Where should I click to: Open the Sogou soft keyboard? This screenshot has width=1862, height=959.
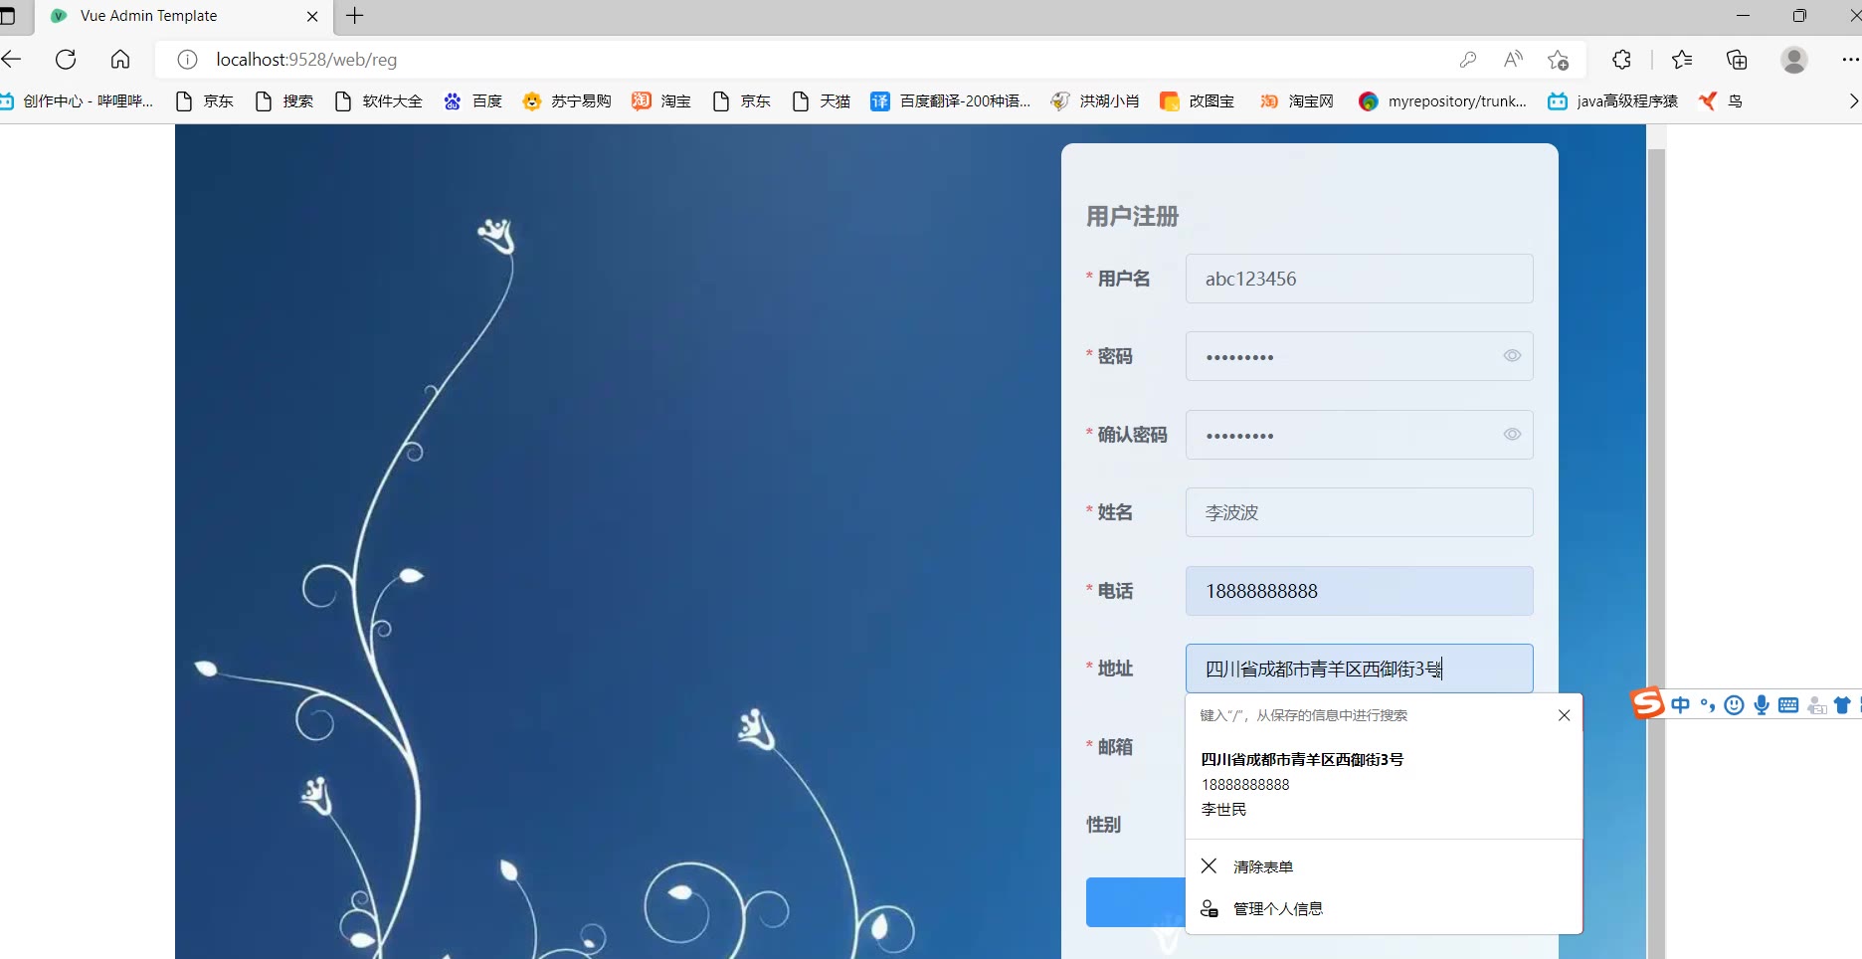[1788, 705]
